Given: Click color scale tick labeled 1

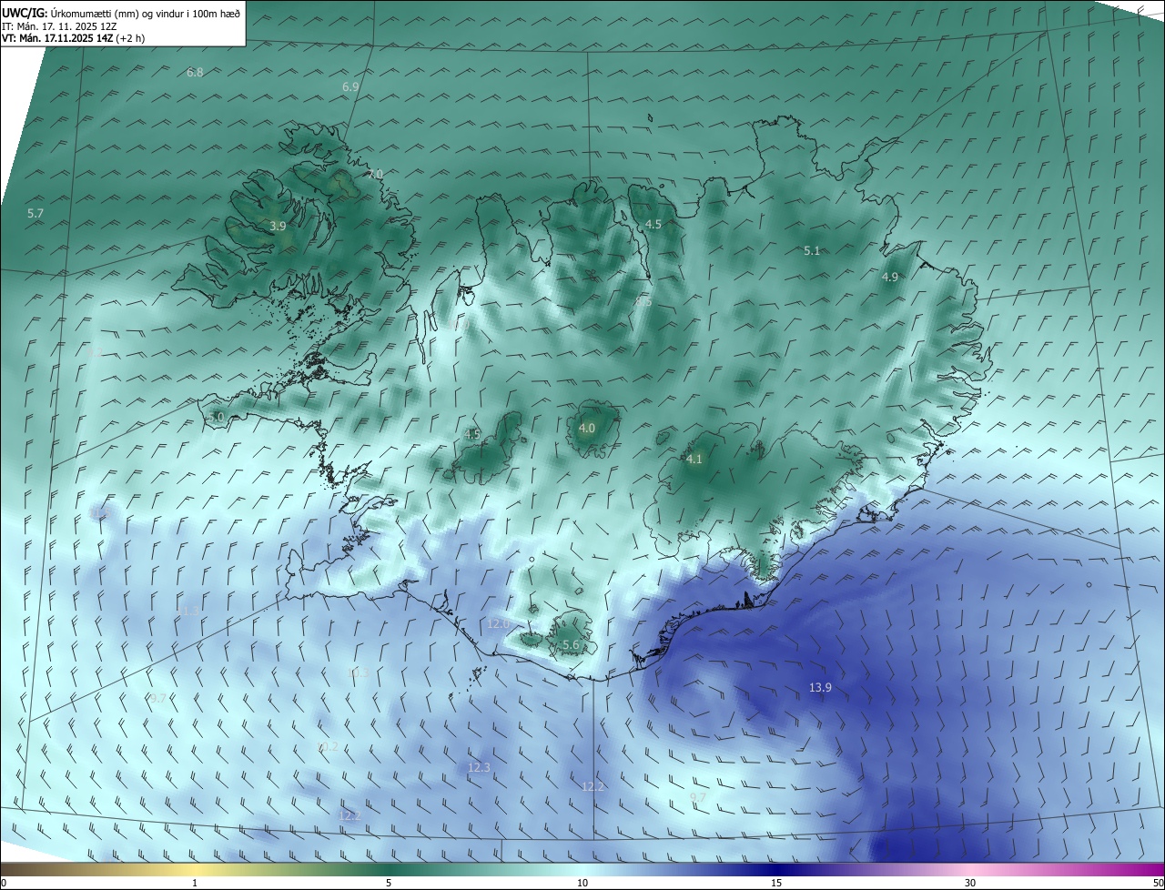Looking at the screenshot, I should (x=195, y=883).
